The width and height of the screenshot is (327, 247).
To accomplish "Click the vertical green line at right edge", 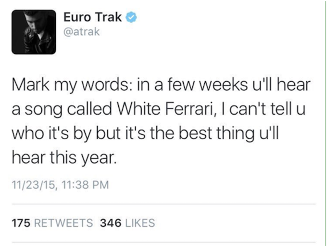I will pos(325,123).
